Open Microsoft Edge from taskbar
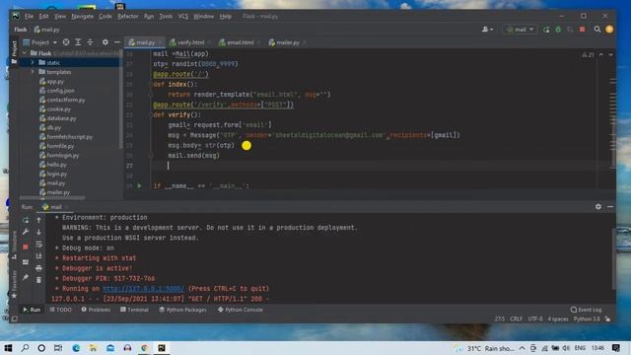This screenshot has width=631, height=355. coord(76,348)
